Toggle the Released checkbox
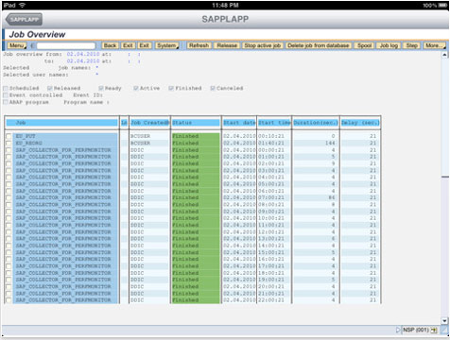The height and width of the screenshot is (340, 450). click(50, 88)
